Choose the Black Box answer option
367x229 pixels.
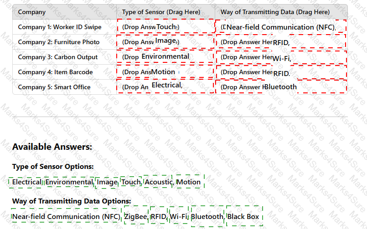pyautogui.click(x=244, y=216)
